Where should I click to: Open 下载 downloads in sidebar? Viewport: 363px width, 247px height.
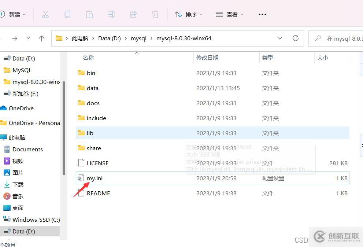click(14, 184)
